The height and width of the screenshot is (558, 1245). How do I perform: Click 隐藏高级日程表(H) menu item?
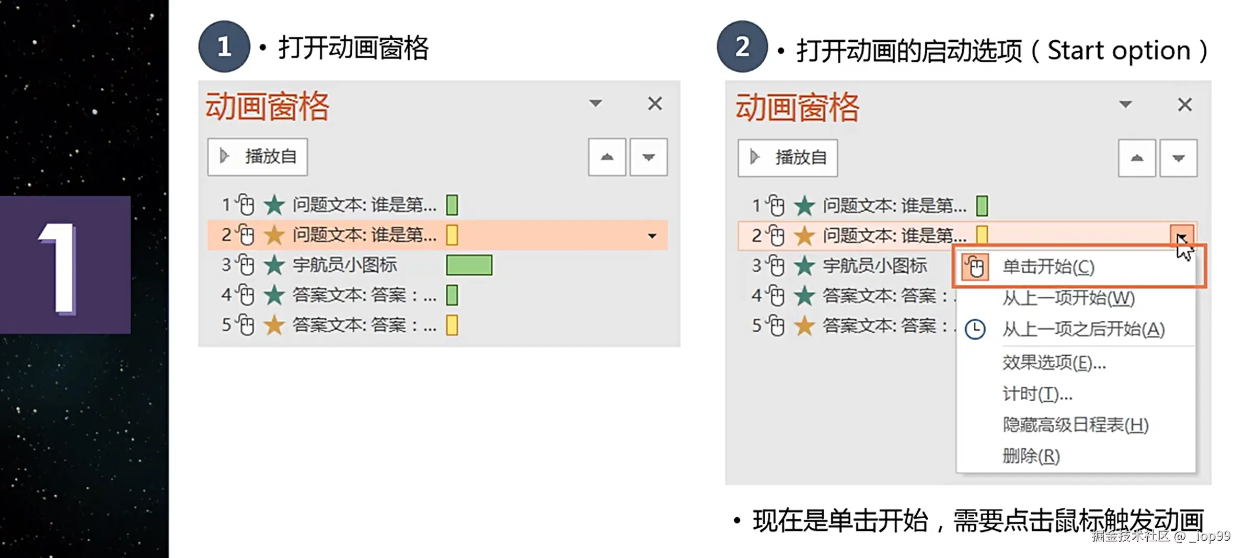tap(1075, 425)
